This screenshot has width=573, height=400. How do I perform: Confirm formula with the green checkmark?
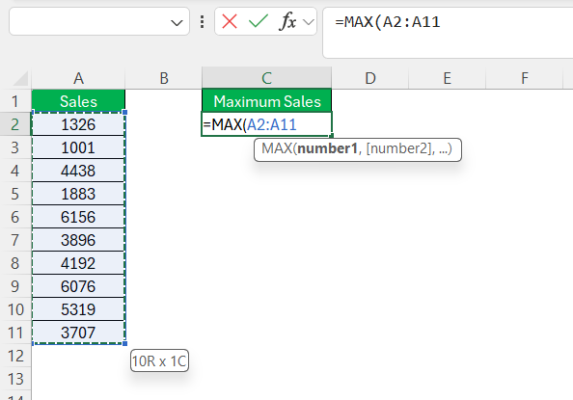259,21
